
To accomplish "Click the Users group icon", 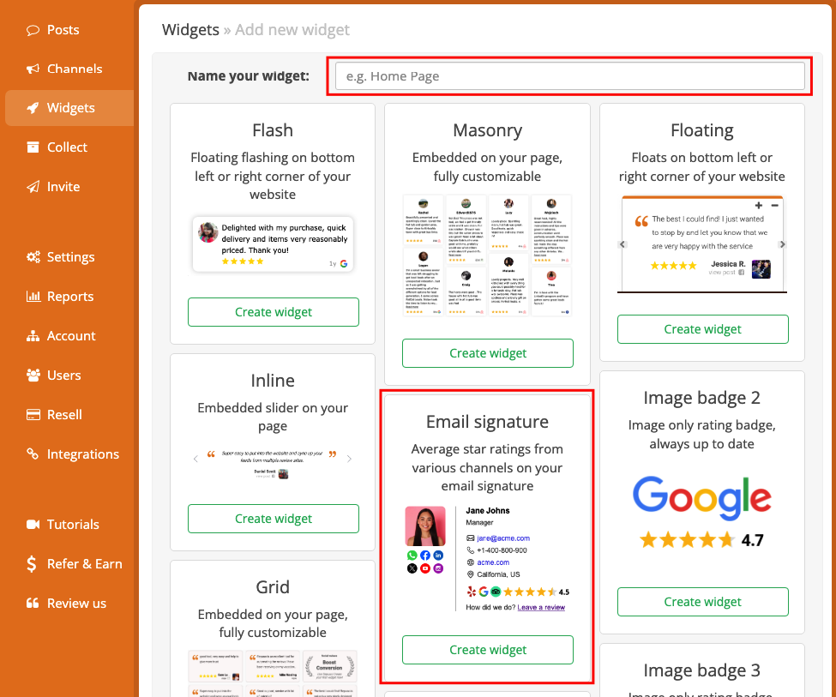I will coord(33,376).
